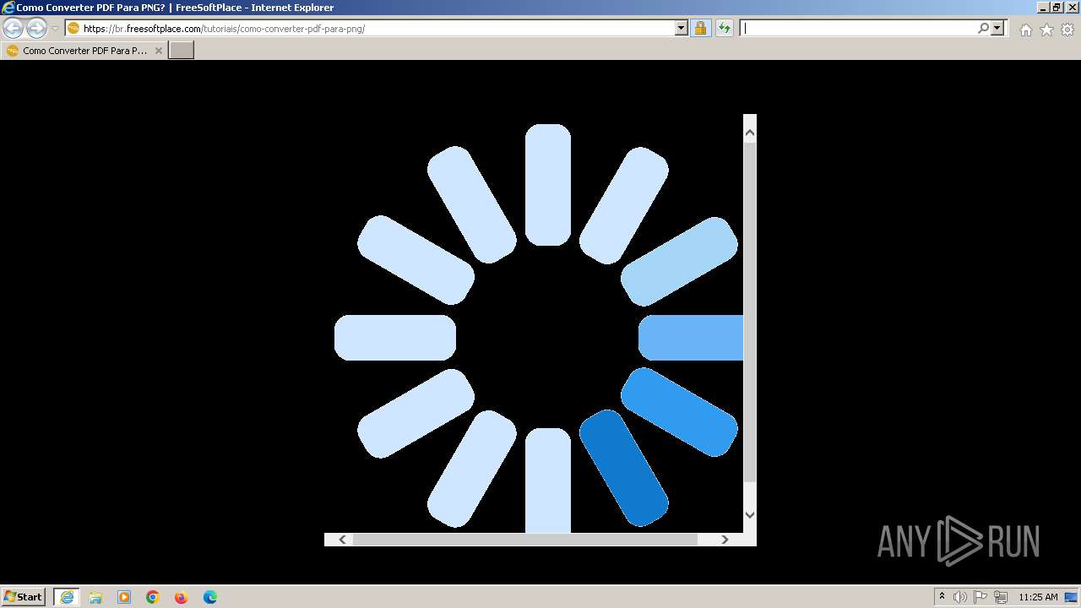This screenshot has height=608, width=1081.
Task: Click the search magnifier icon
Action: [983, 28]
